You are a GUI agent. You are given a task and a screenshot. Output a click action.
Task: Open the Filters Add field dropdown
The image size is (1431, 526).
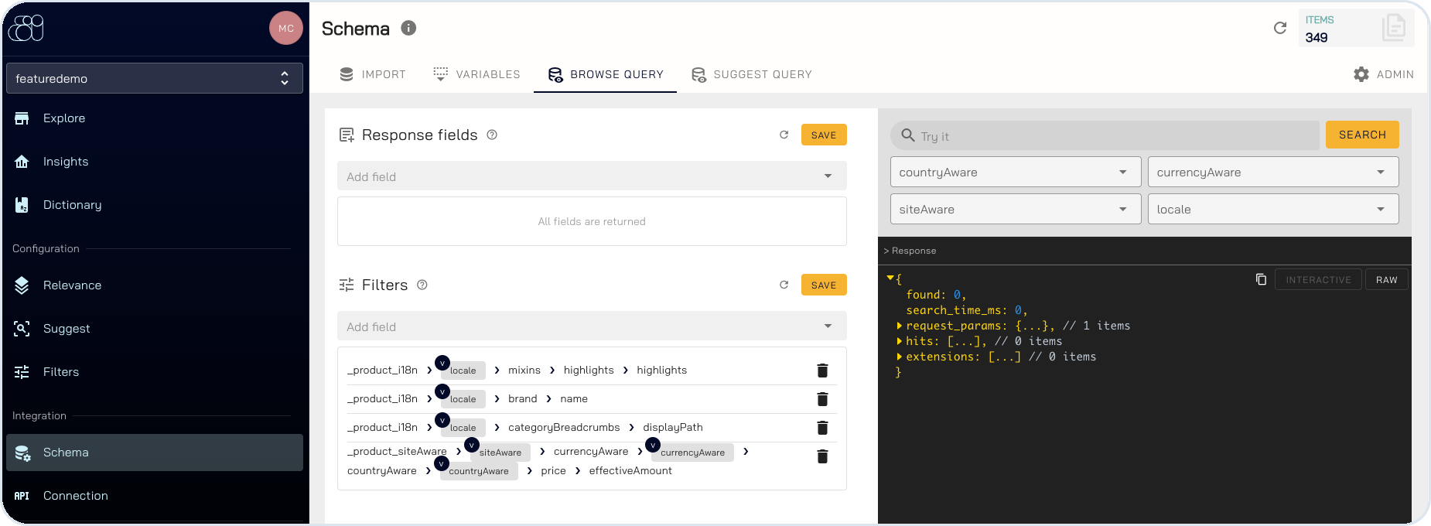pyautogui.click(x=592, y=326)
